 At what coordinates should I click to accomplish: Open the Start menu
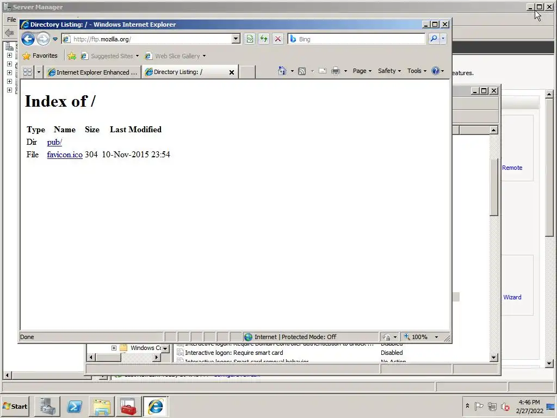coord(15,406)
